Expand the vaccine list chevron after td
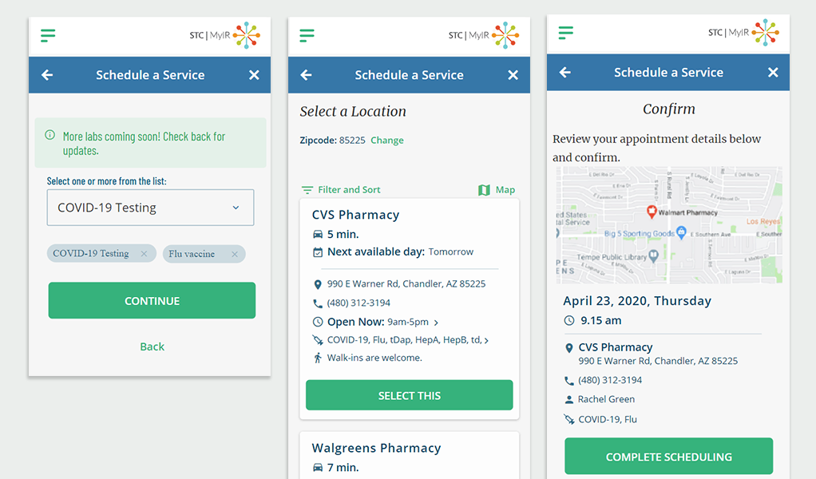This screenshot has height=479, width=816. point(487,340)
